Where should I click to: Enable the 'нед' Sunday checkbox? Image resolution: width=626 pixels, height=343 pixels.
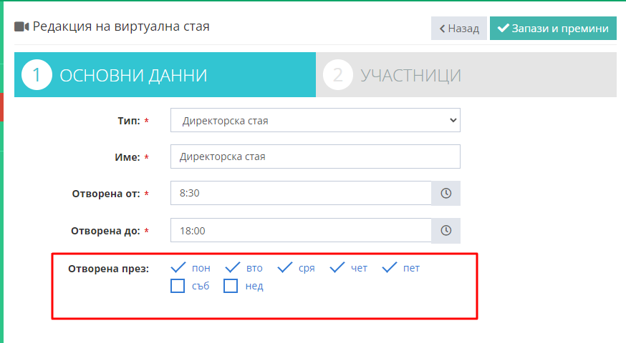click(x=231, y=286)
